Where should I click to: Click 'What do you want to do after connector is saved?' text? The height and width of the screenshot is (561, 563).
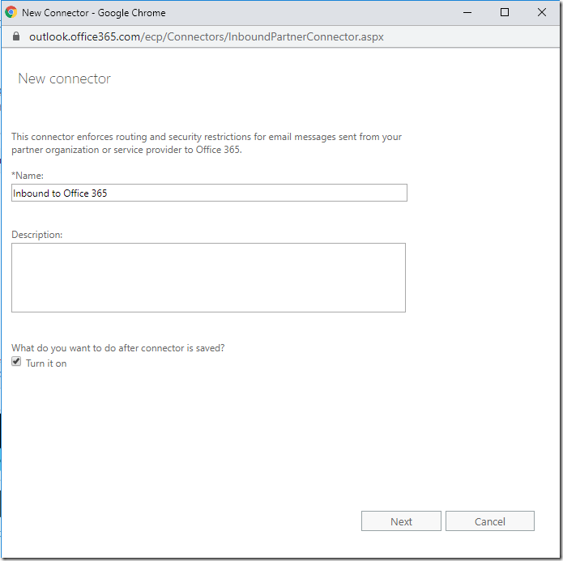[x=117, y=348]
